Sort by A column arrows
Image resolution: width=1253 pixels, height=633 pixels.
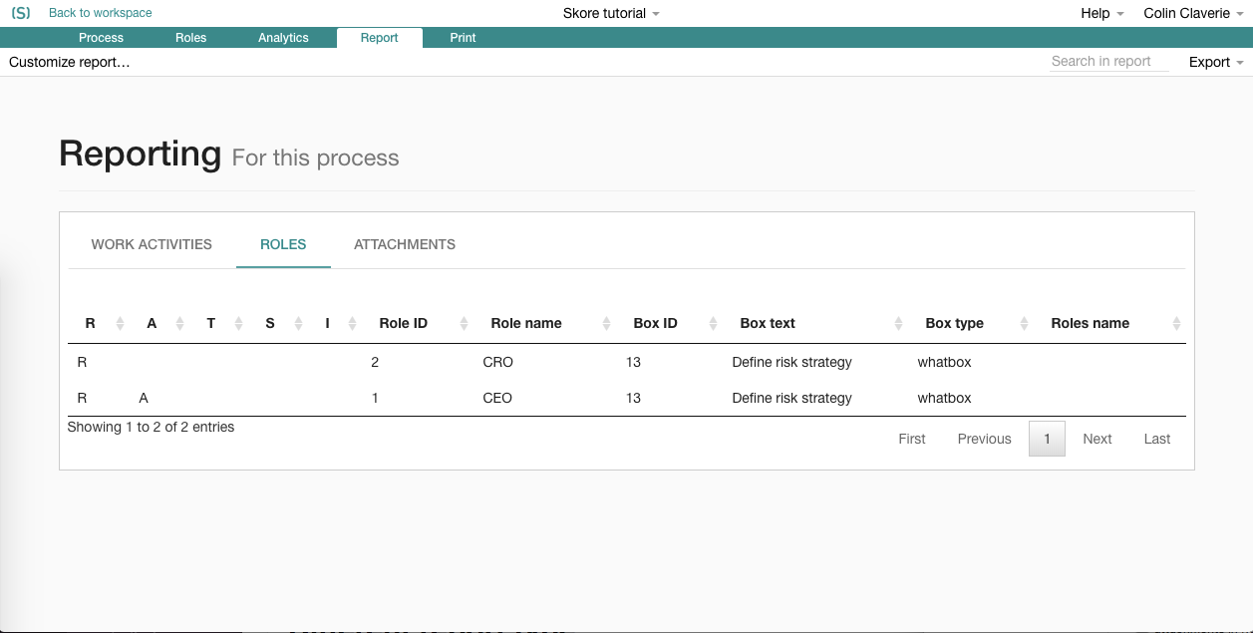(x=180, y=324)
